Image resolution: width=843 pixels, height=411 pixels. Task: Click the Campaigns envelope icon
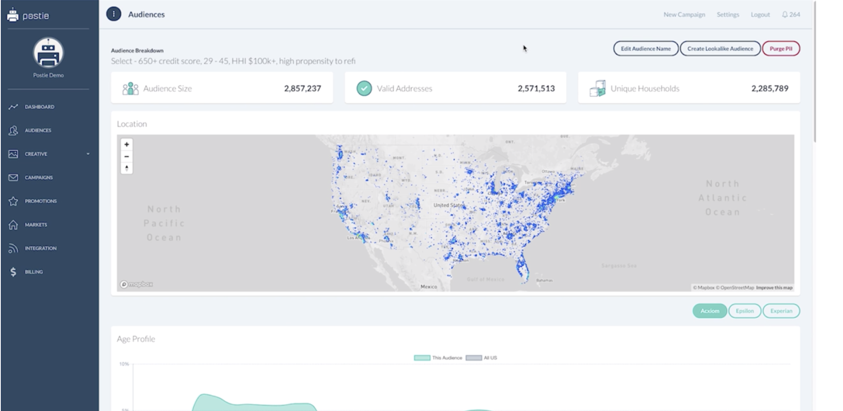(x=13, y=177)
